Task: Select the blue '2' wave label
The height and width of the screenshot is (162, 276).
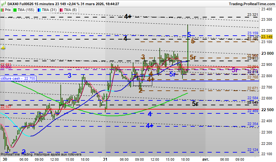Action: pyautogui.click(x=24, y=151)
